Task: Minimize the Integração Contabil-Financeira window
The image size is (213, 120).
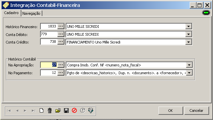Action: click(x=193, y=5)
